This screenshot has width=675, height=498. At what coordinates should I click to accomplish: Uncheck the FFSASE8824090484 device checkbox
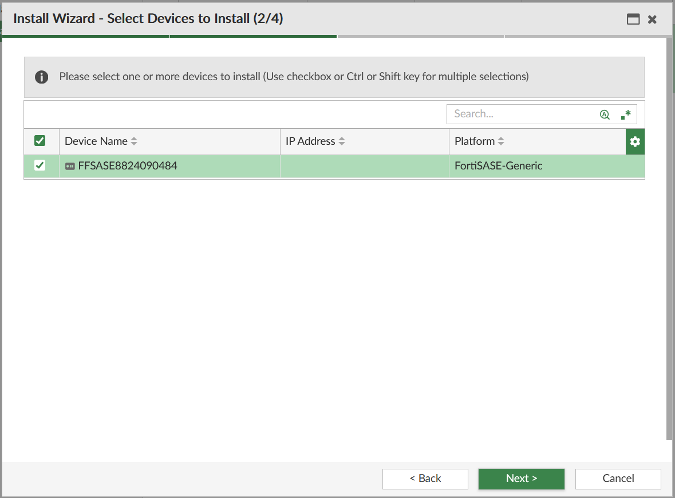point(40,165)
